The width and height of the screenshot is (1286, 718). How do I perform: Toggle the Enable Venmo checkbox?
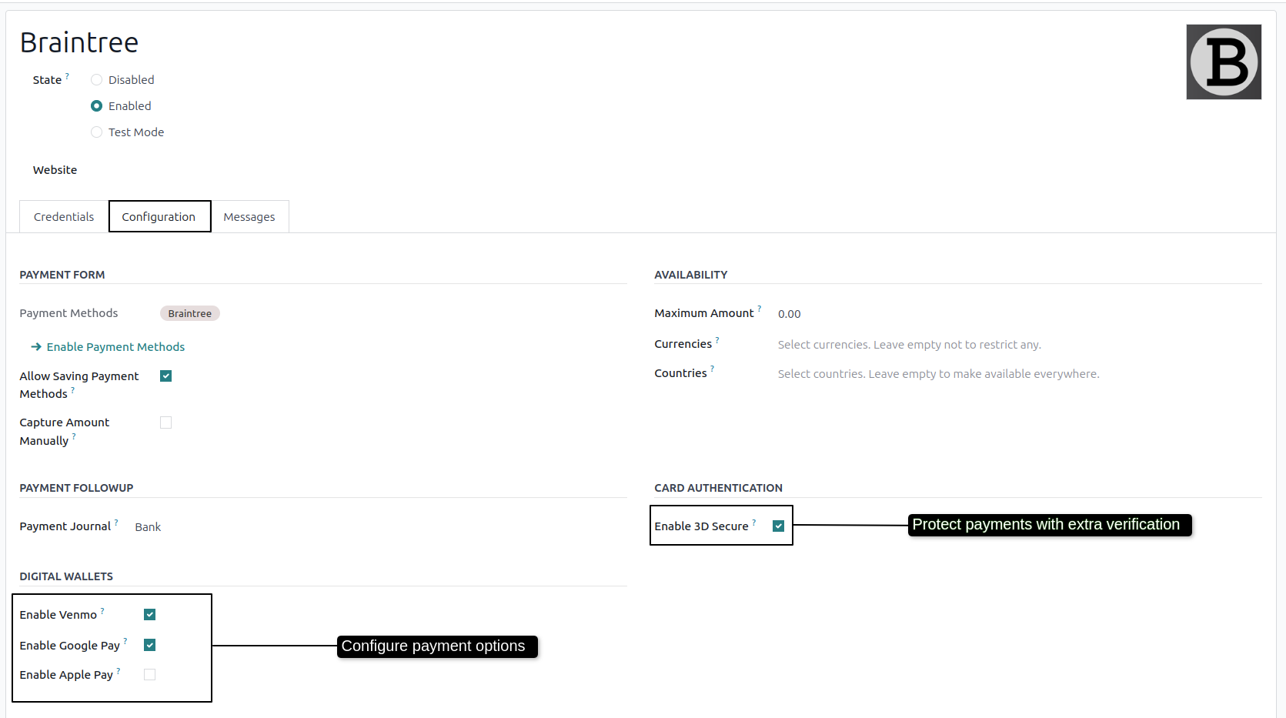click(150, 615)
